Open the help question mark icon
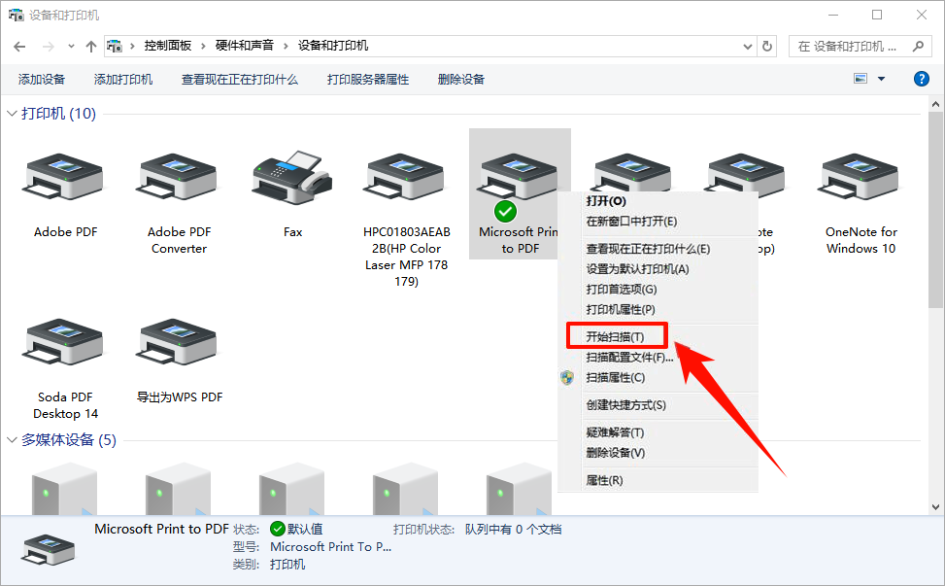 point(921,79)
